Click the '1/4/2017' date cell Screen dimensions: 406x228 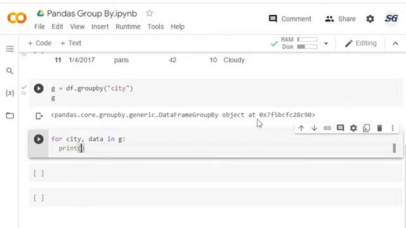pos(82,60)
